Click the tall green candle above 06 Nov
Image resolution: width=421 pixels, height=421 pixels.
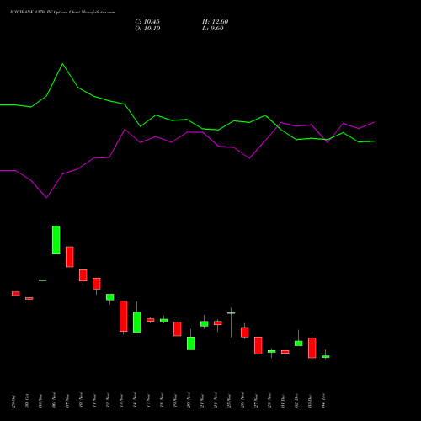coord(56,240)
